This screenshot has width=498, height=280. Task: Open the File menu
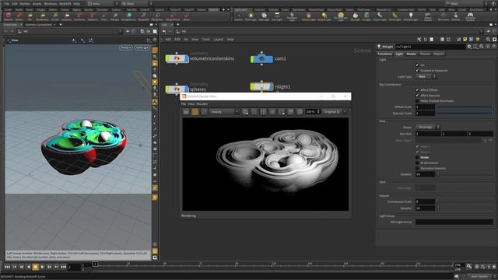6,4
